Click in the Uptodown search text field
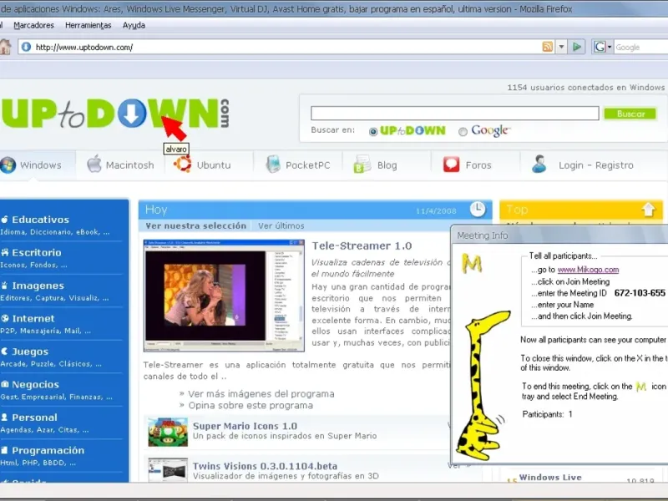Screen dimensions: 668x501 (454, 114)
